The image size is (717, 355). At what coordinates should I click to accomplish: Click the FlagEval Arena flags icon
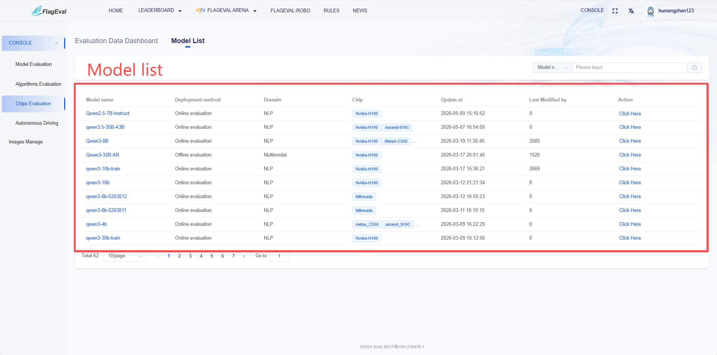coord(201,10)
